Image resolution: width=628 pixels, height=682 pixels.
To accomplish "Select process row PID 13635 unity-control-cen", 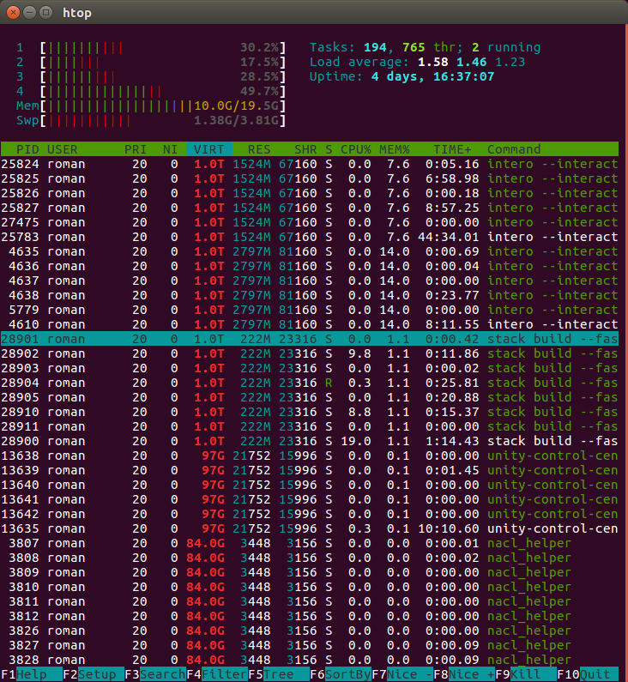I will (309, 528).
